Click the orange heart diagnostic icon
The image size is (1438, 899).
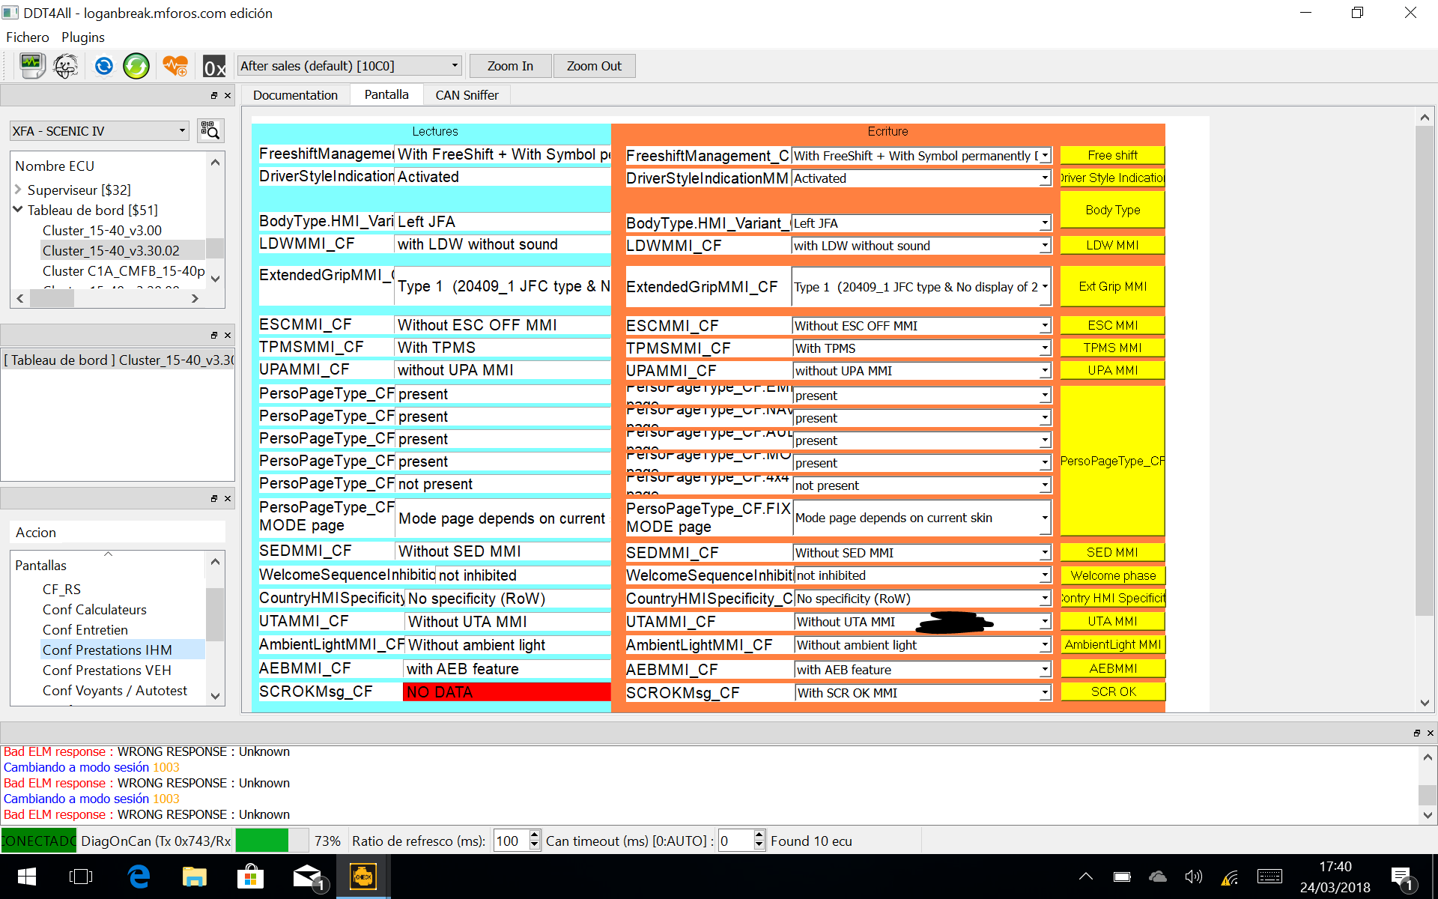[175, 66]
